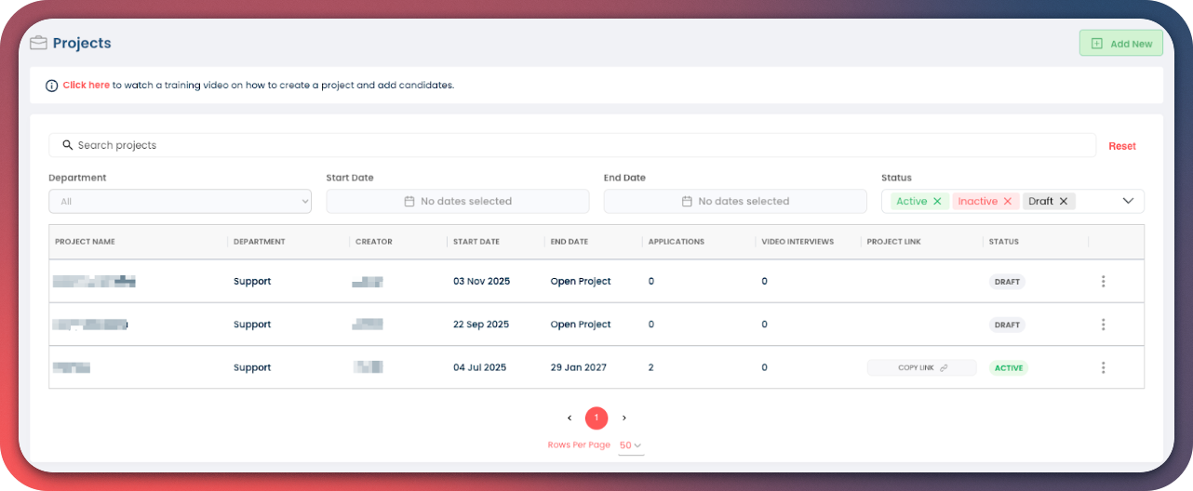
Task: Go to the previous page with the left arrow
Action: click(570, 418)
